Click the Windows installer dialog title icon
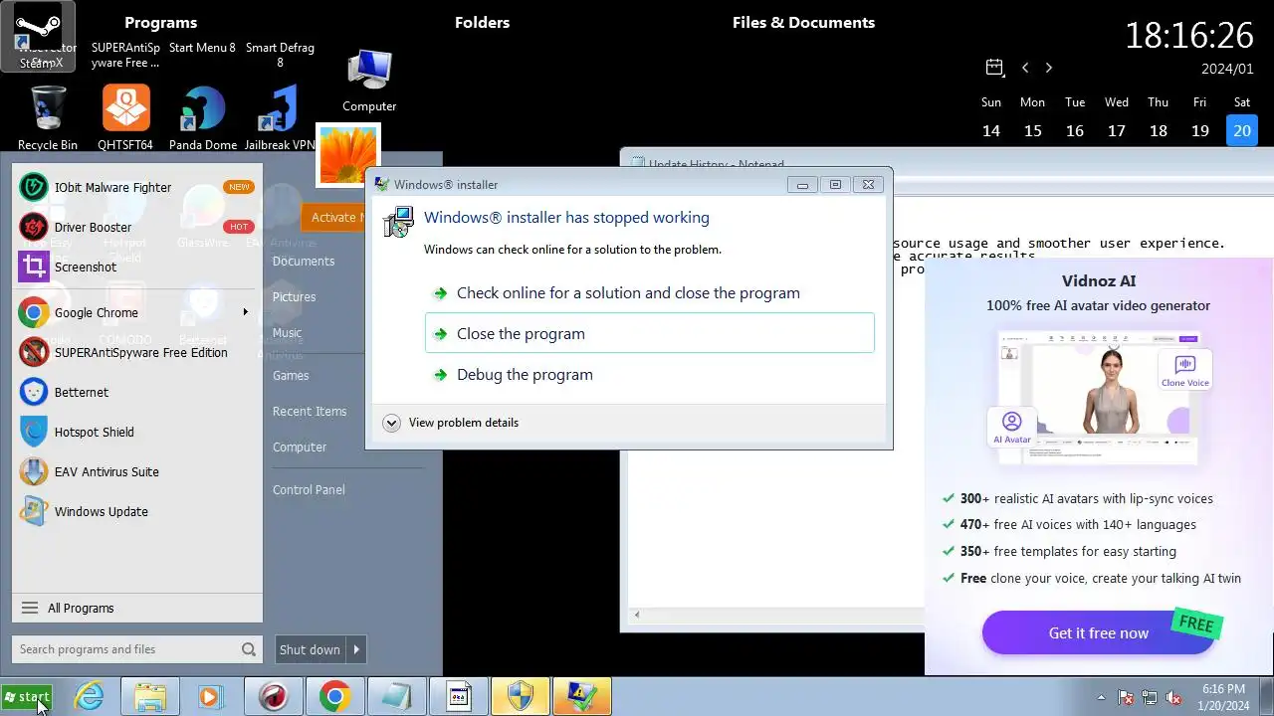1274x716 pixels. click(x=381, y=184)
